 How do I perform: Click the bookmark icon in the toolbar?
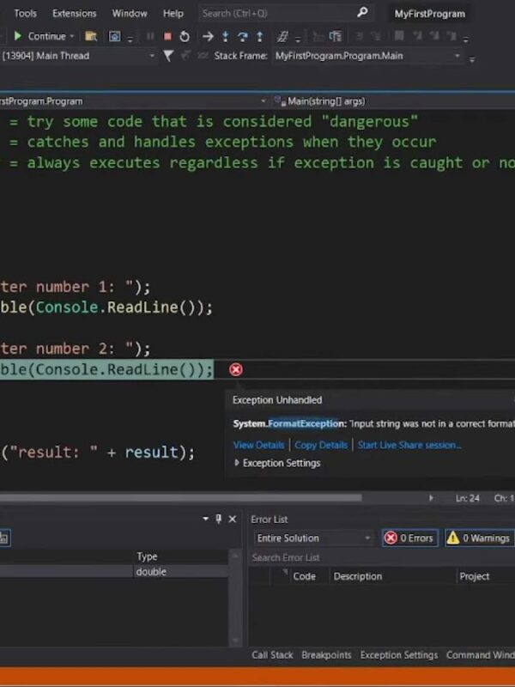point(399,36)
